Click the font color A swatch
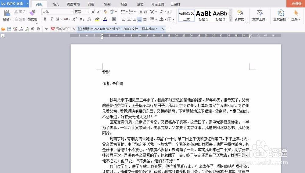This screenshot has height=173, width=305. tap(105, 19)
